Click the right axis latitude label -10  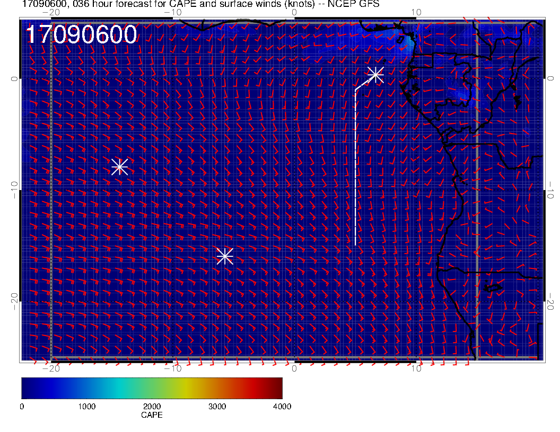[x=550, y=190]
